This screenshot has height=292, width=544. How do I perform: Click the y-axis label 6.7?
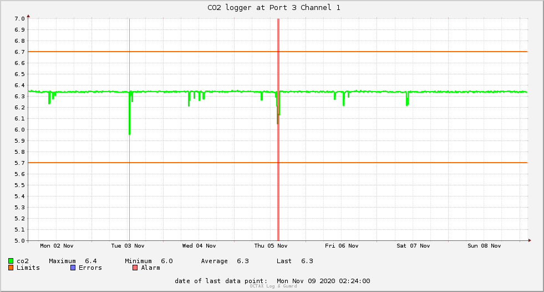(19, 52)
